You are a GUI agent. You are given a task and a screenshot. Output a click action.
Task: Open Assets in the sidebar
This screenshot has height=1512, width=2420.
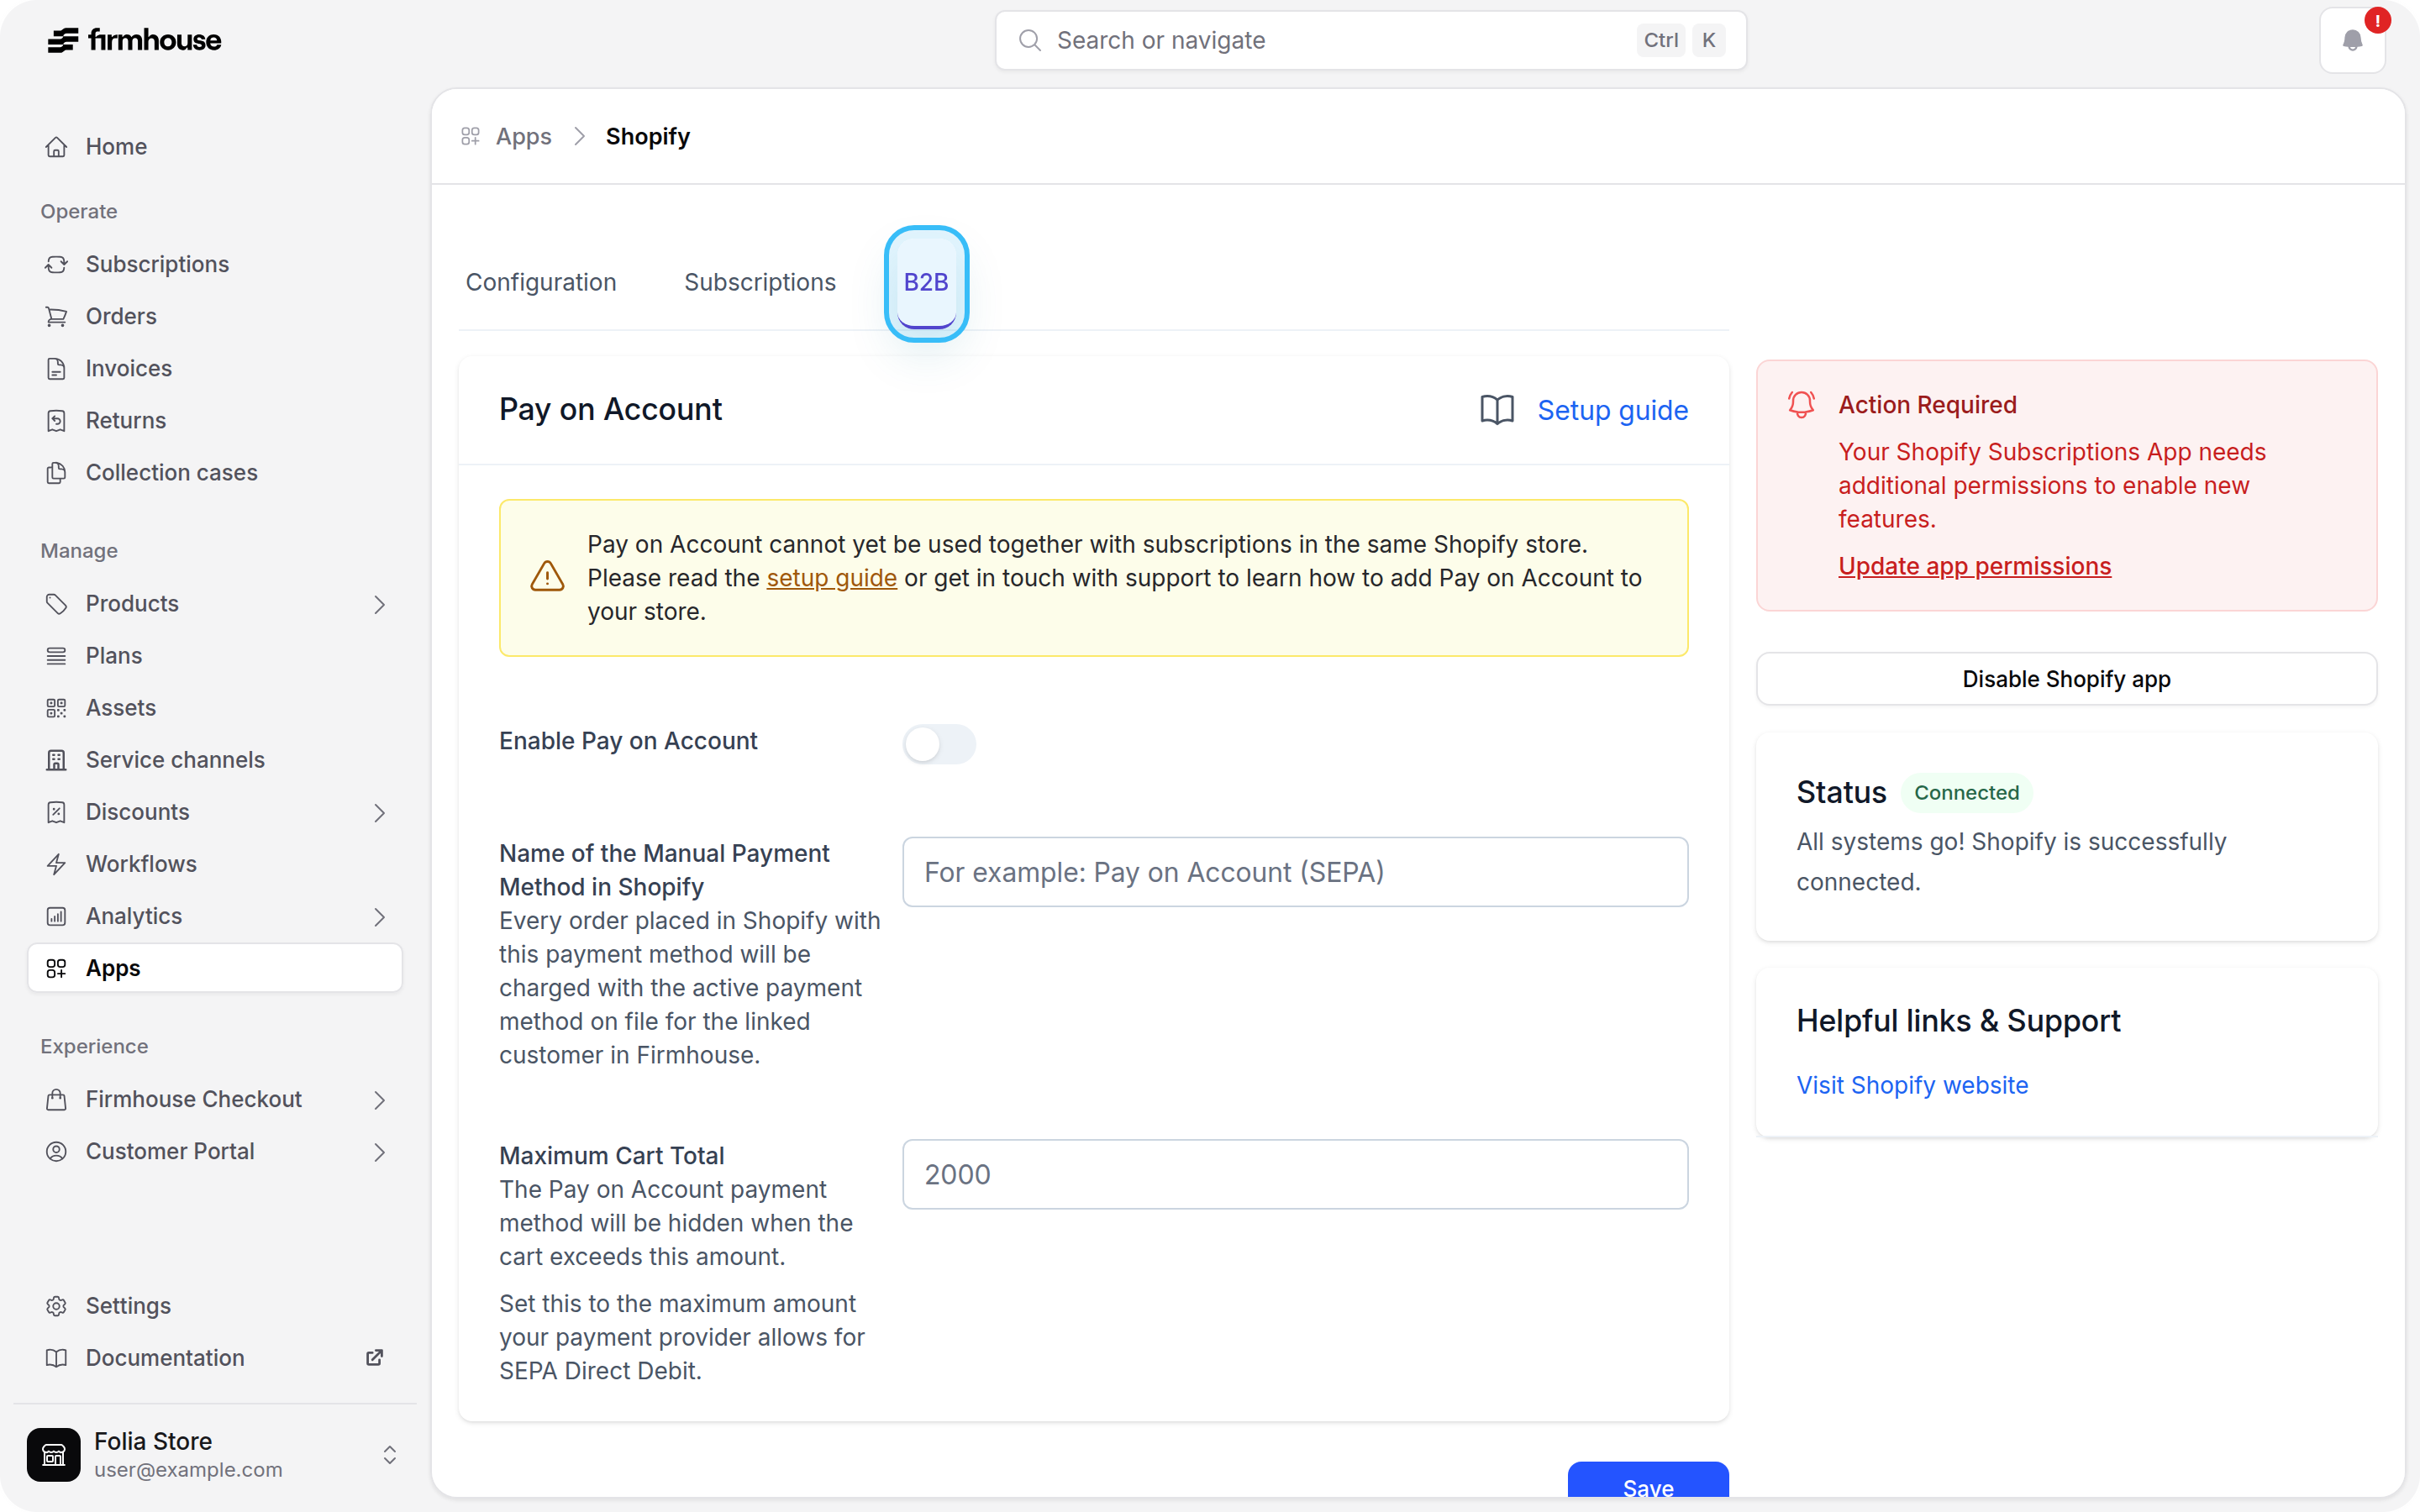[x=214, y=708]
